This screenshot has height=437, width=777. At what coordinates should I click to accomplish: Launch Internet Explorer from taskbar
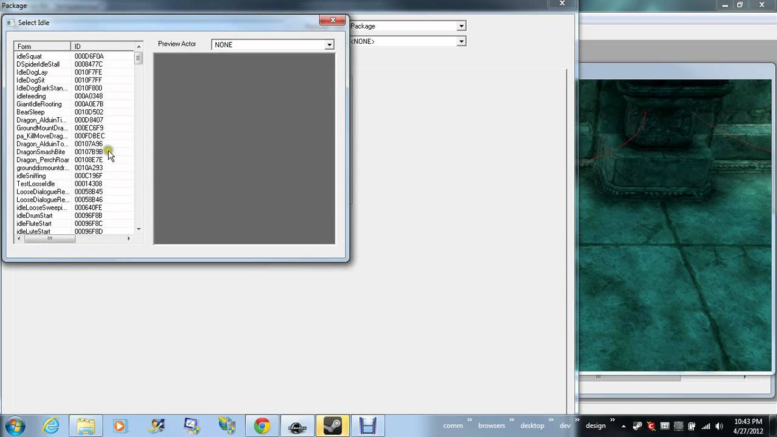(x=51, y=426)
